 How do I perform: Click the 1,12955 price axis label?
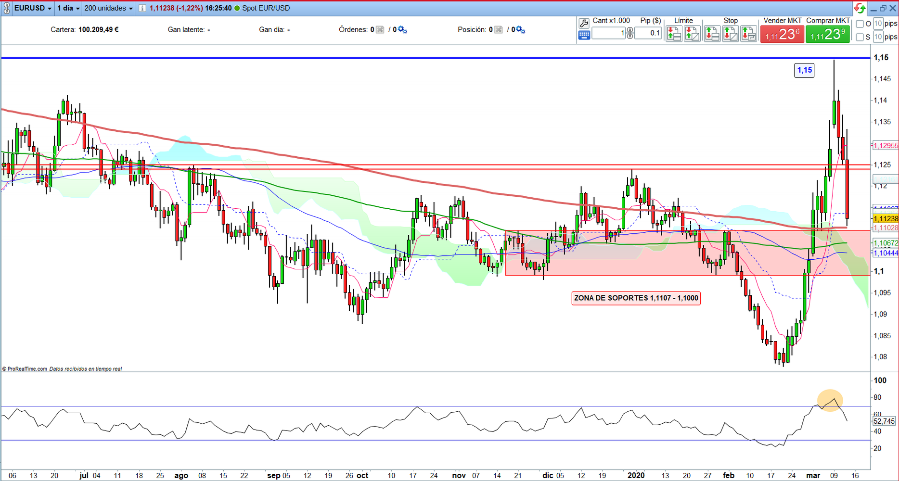click(886, 146)
